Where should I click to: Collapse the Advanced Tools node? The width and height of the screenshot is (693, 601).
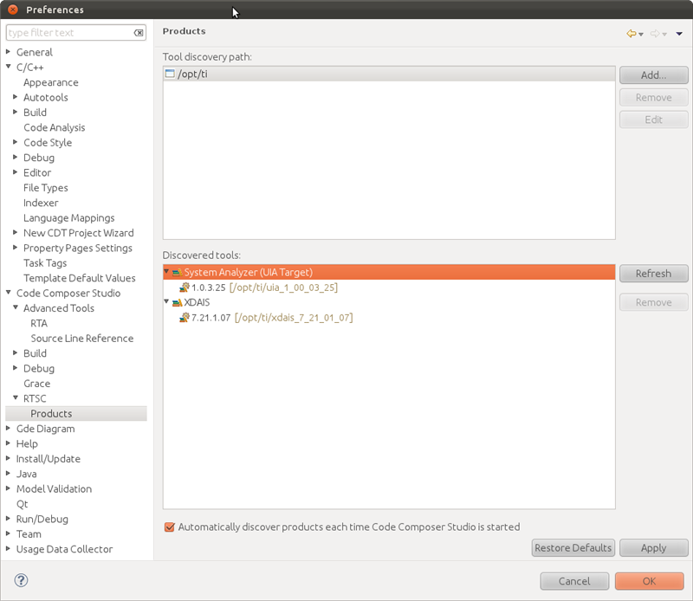[x=15, y=307]
